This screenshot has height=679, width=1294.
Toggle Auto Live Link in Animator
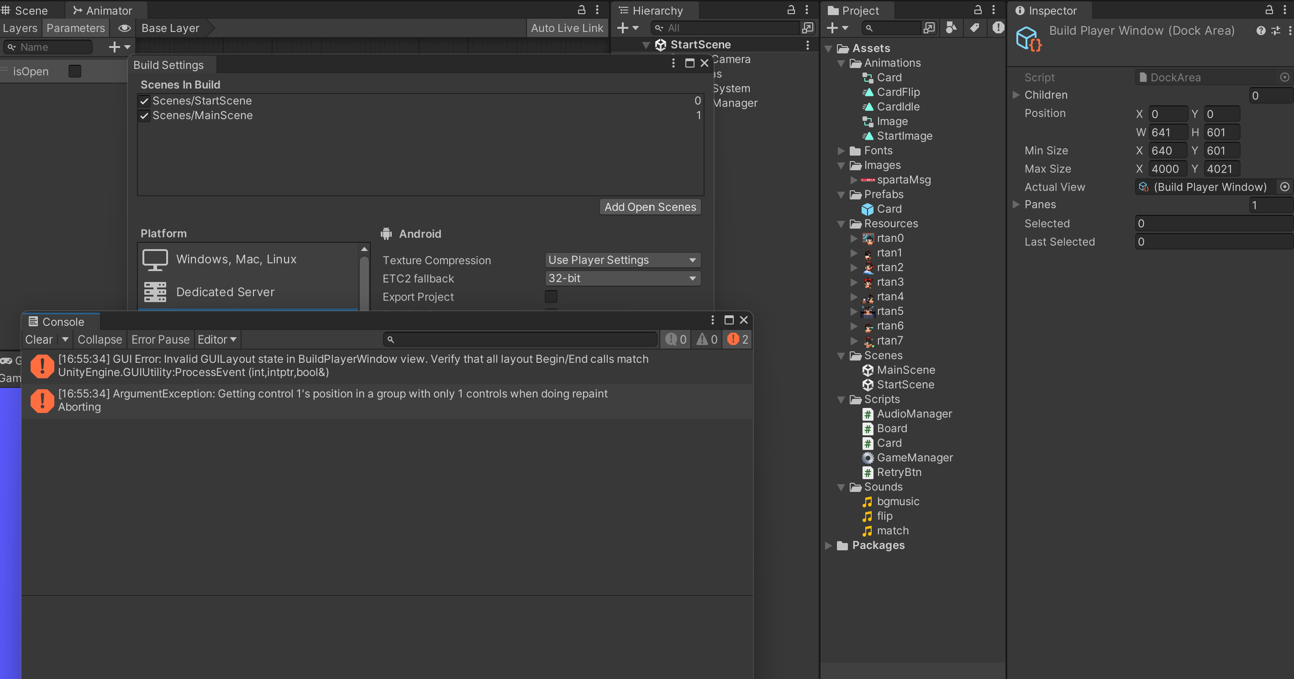point(567,28)
